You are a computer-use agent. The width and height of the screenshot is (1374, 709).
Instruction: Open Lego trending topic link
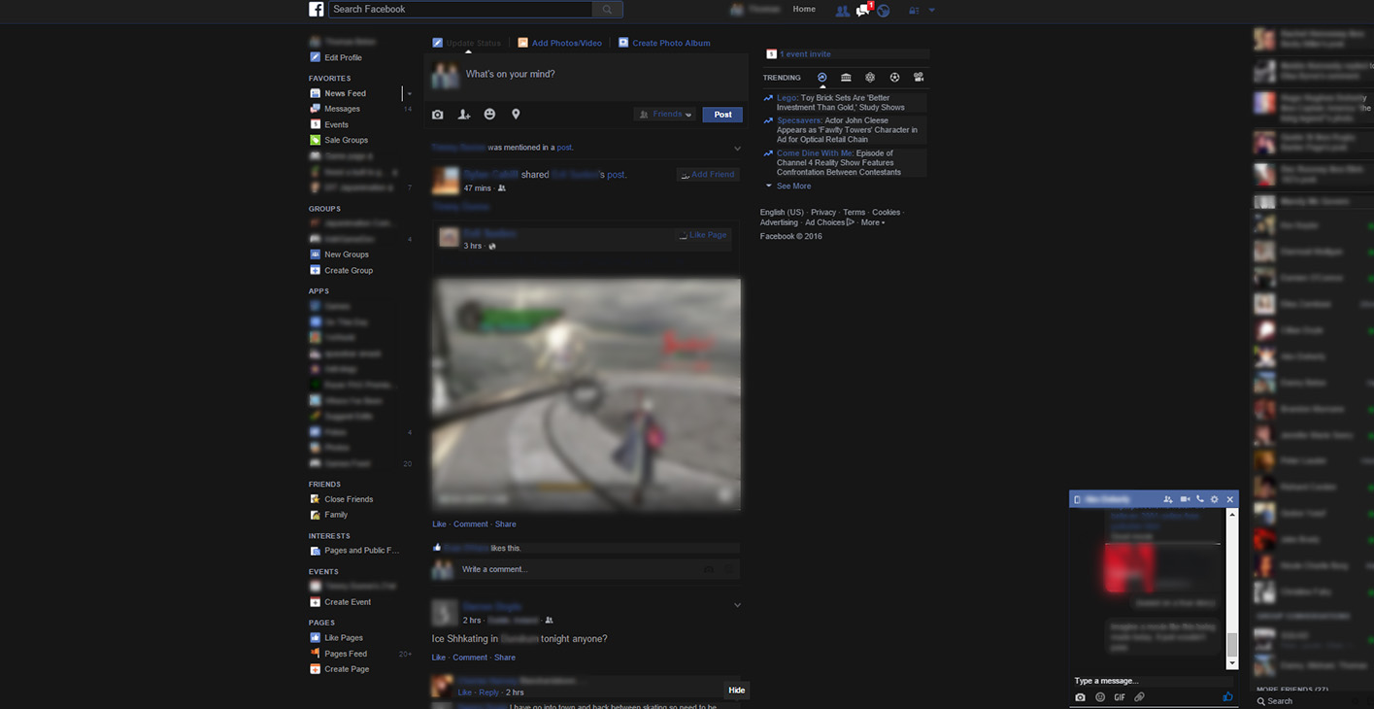click(787, 98)
